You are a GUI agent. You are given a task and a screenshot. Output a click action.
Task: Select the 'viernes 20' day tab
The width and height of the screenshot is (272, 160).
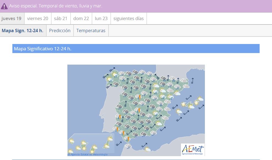click(38, 19)
